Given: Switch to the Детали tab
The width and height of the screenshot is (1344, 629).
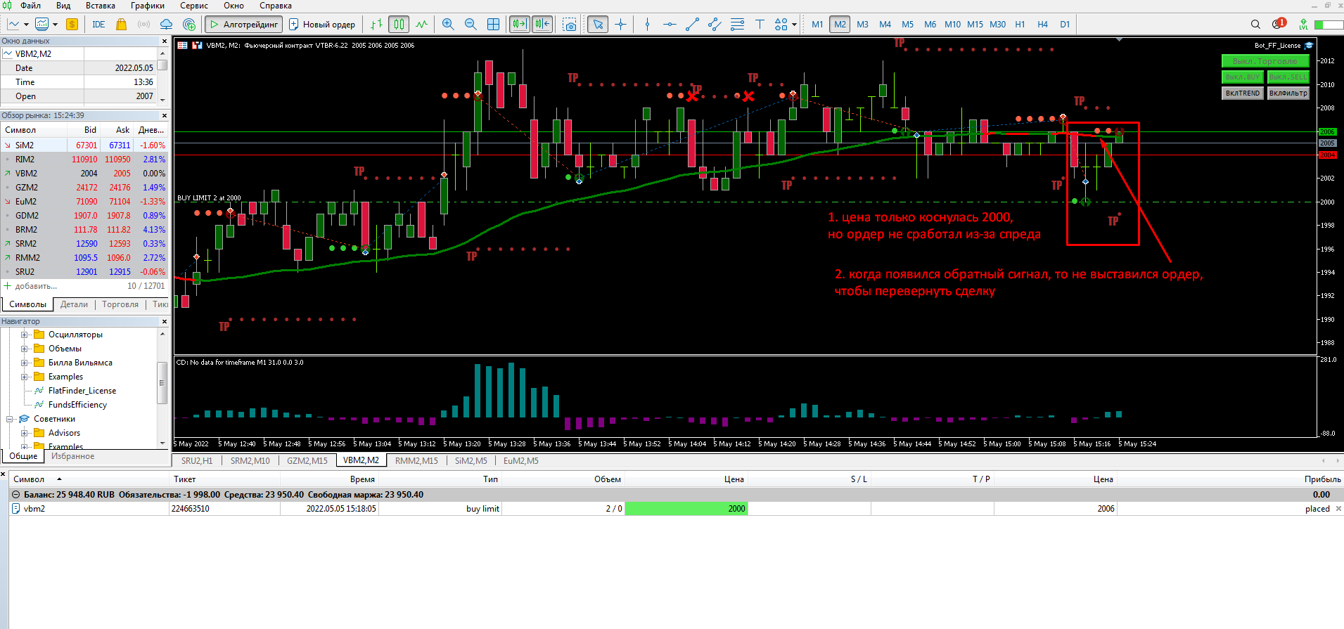Looking at the screenshot, I should point(74,304).
